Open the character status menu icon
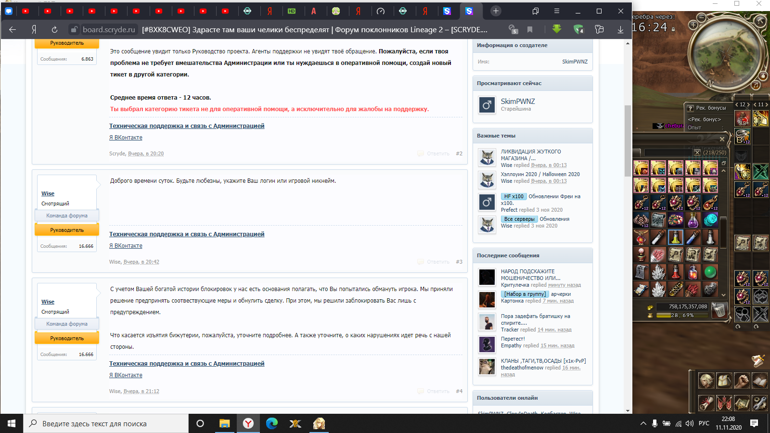This screenshot has height=433, width=770. coord(706,381)
